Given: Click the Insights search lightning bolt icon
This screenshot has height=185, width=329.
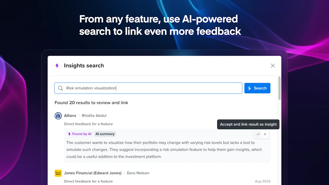Looking at the screenshot, I should (x=57, y=66).
